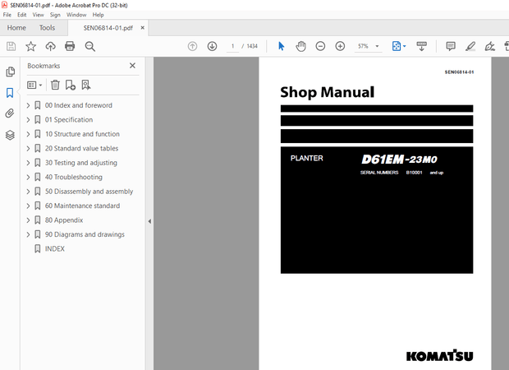Open the Help menu
The image size is (509, 370).
(98, 15)
